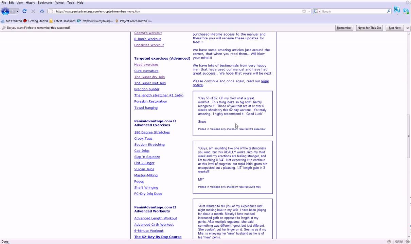
Task: Click the scrollbar down arrow
Action: [x=408, y=237]
